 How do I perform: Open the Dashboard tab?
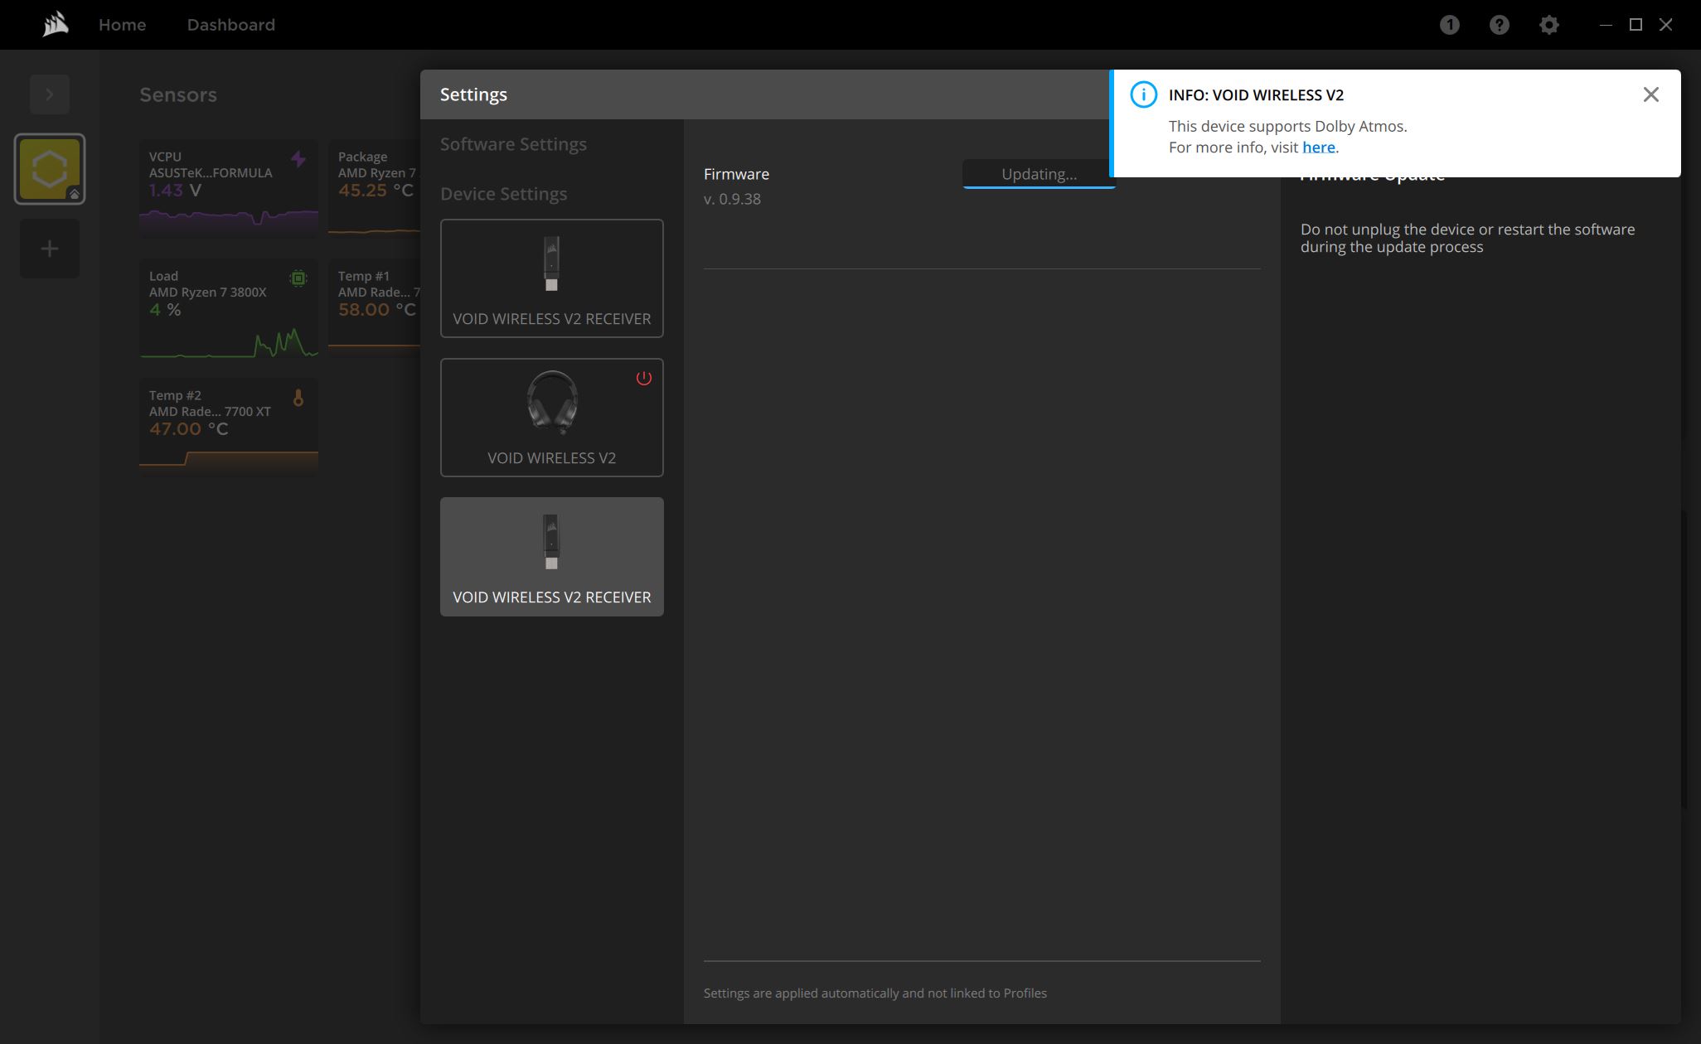point(231,25)
